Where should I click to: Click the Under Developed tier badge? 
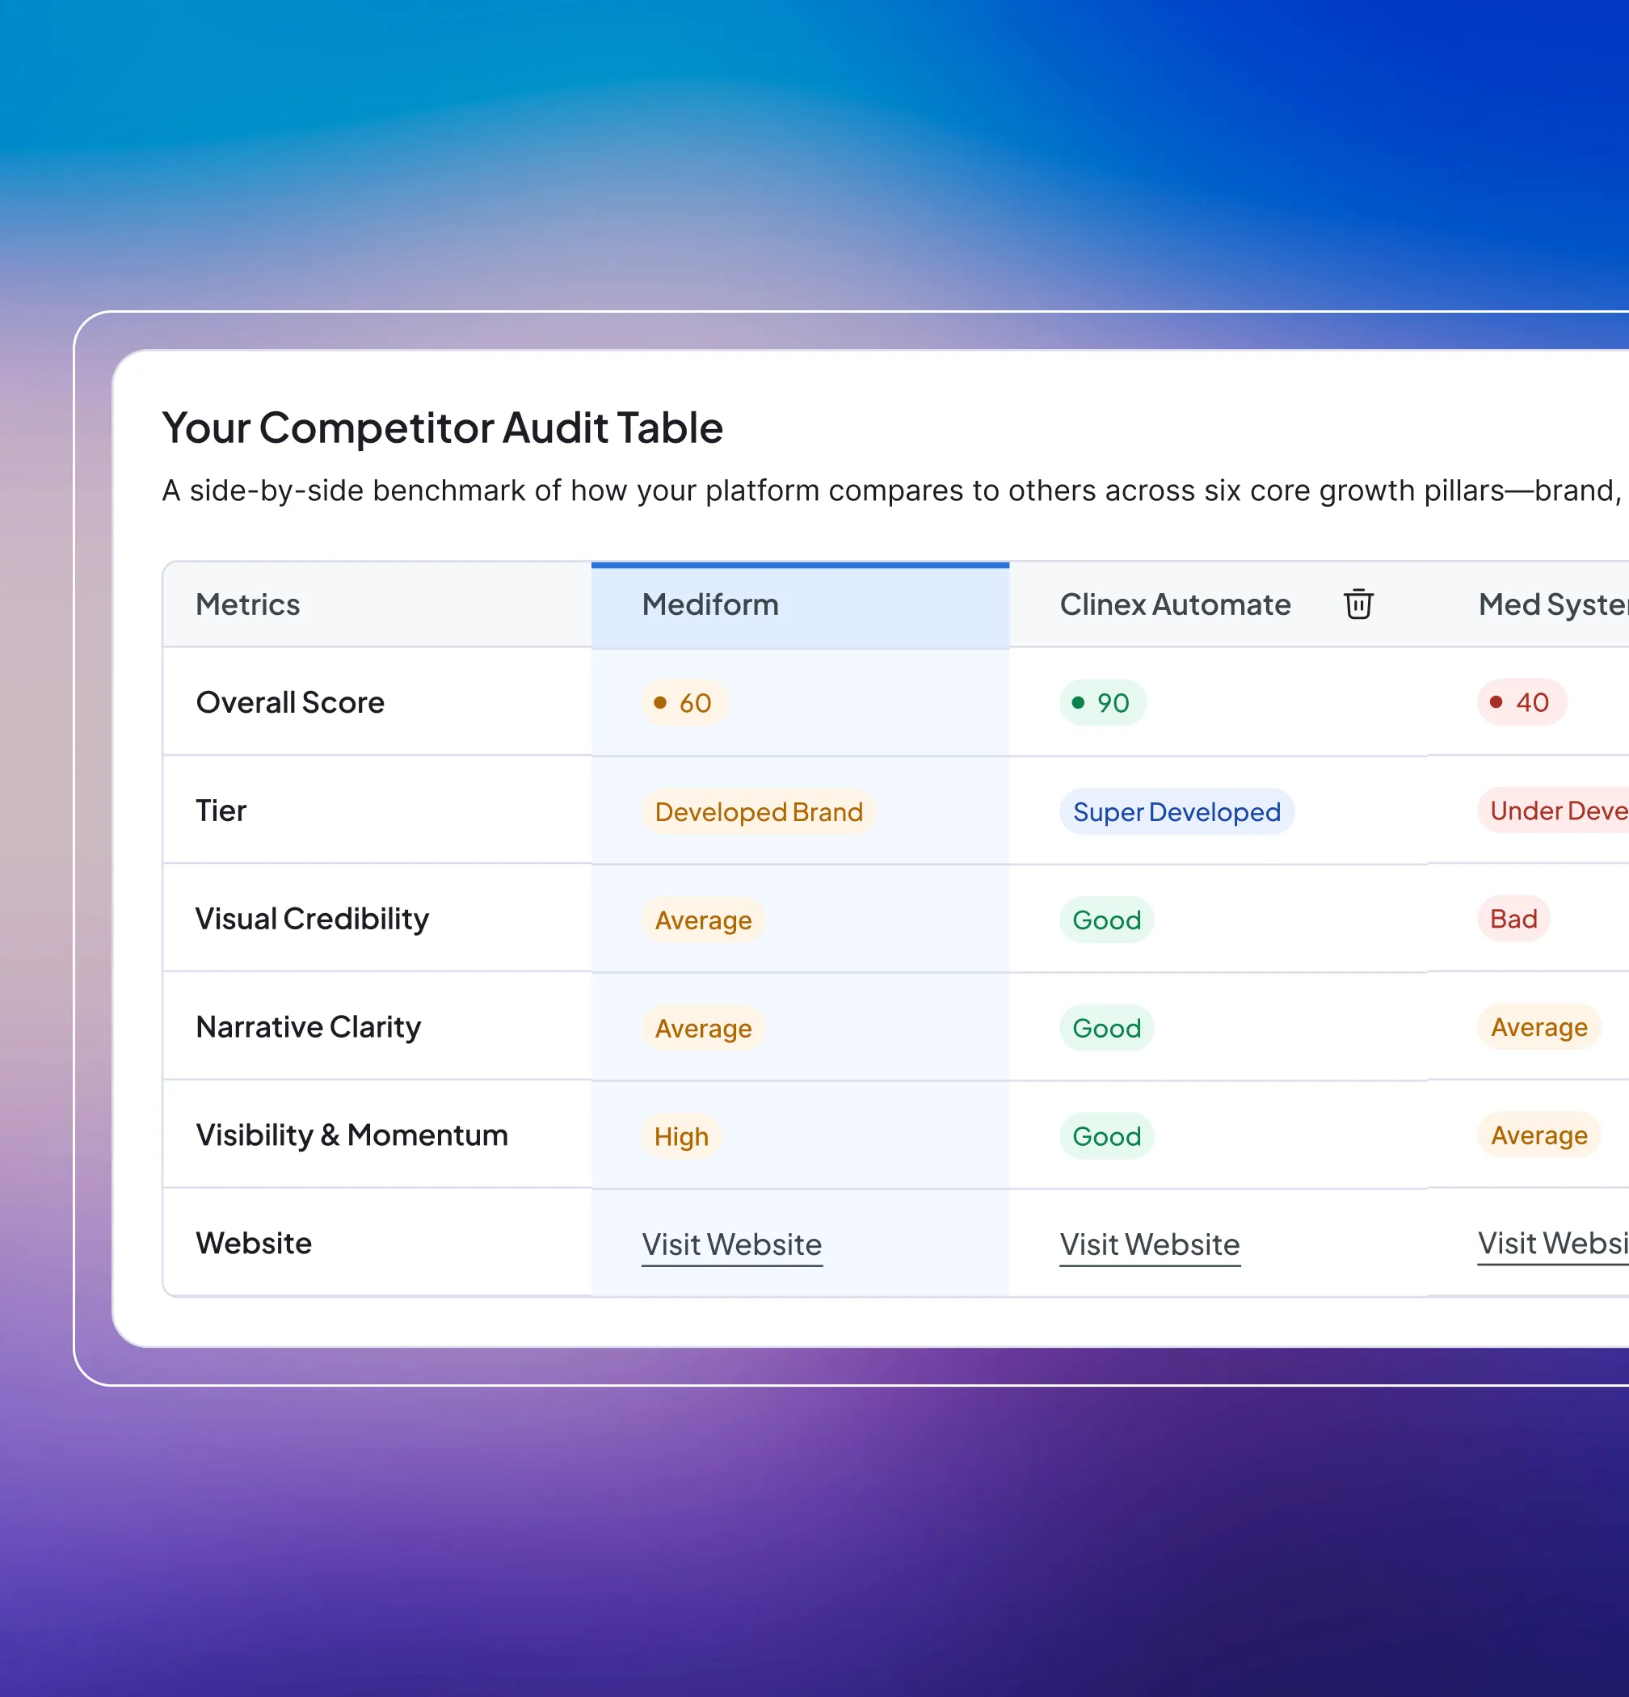pyautogui.click(x=1554, y=811)
